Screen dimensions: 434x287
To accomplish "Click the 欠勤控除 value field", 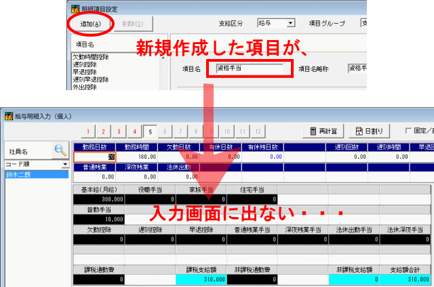I will 99,240.
